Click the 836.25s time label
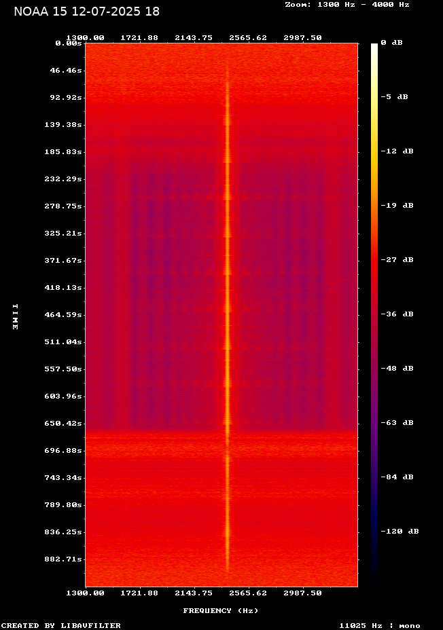The image size is (443, 630). [63, 532]
